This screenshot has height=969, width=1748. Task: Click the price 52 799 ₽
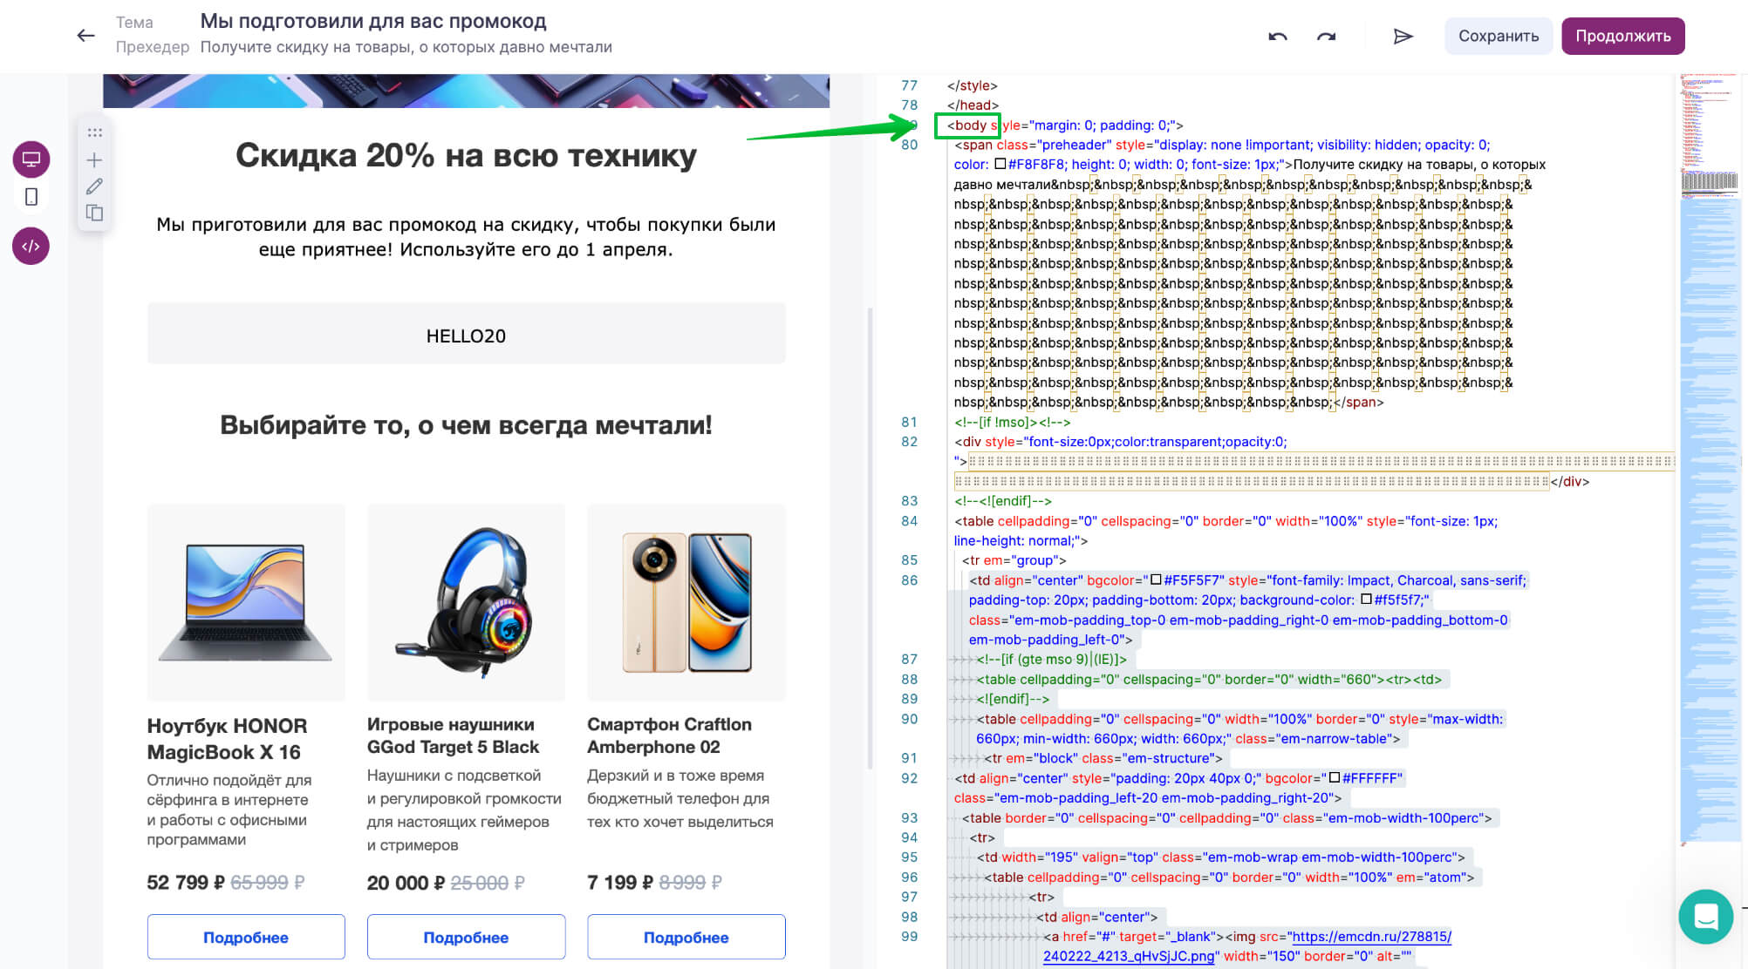pyautogui.click(x=186, y=883)
